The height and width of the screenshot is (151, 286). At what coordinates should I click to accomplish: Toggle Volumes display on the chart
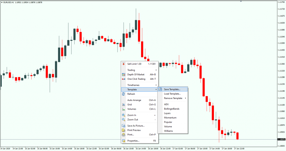coord(132,109)
